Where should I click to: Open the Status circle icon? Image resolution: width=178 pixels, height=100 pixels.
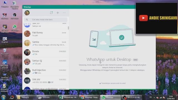click(51, 13)
